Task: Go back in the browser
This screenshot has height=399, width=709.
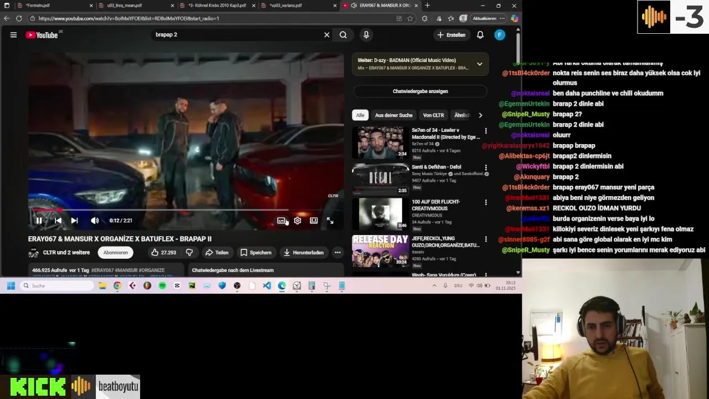Action: (x=7, y=18)
